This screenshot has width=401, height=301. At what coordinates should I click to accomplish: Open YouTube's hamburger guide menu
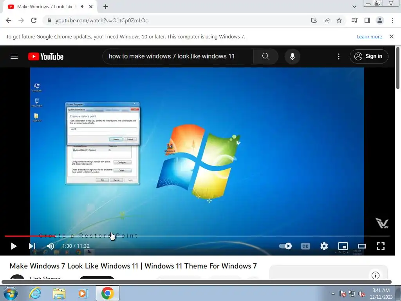tap(14, 56)
